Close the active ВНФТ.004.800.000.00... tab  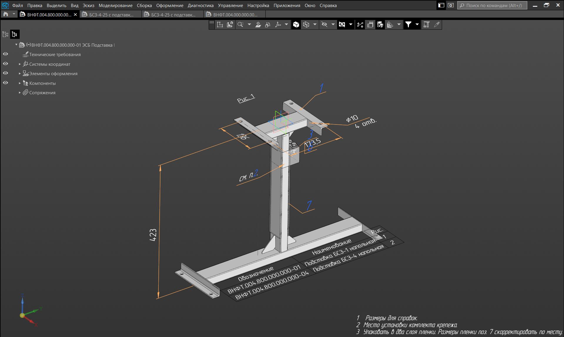(75, 15)
